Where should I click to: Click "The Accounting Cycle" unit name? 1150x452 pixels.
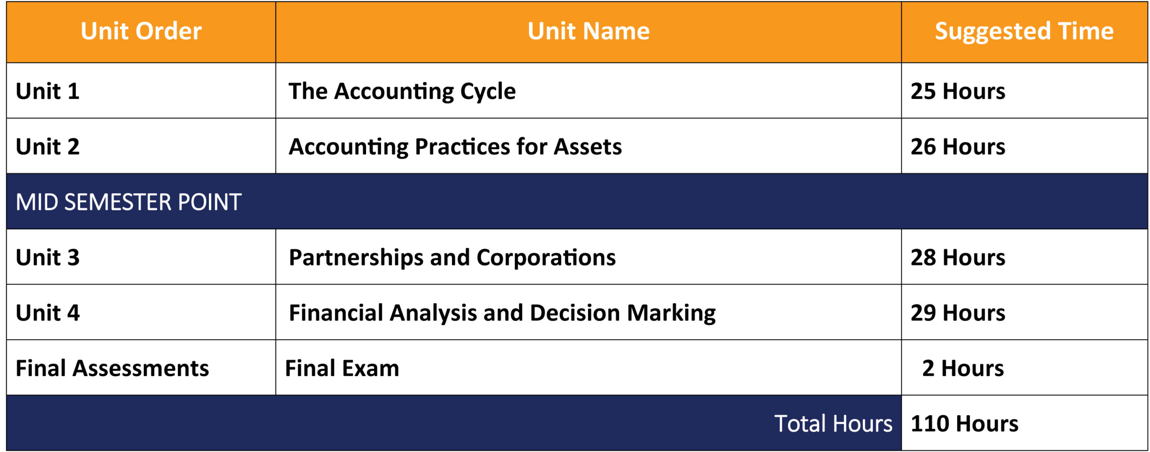(x=402, y=91)
